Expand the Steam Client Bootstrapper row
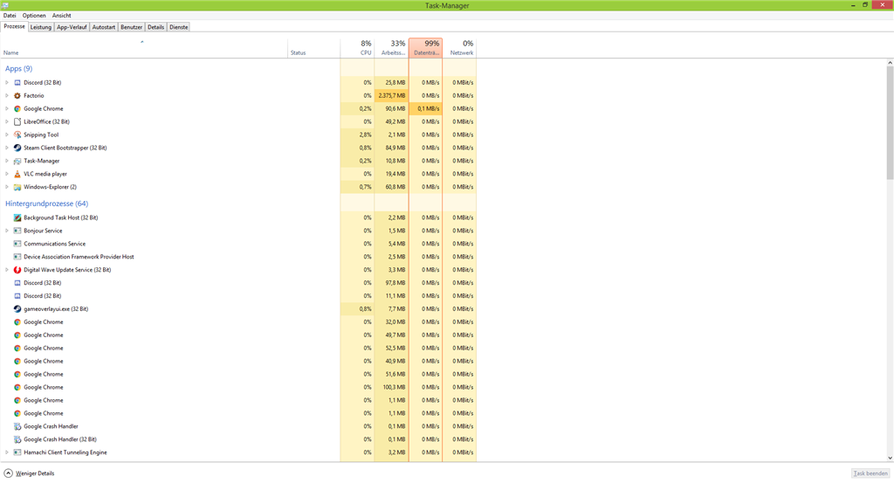This screenshot has height=483, width=894. click(x=7, y=148)
